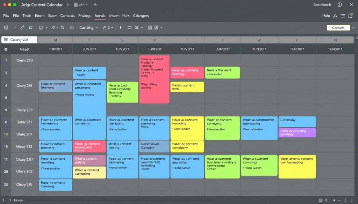Open the Pratugs menu
This screenshot has height=204, width=358.
pos(85,15)
